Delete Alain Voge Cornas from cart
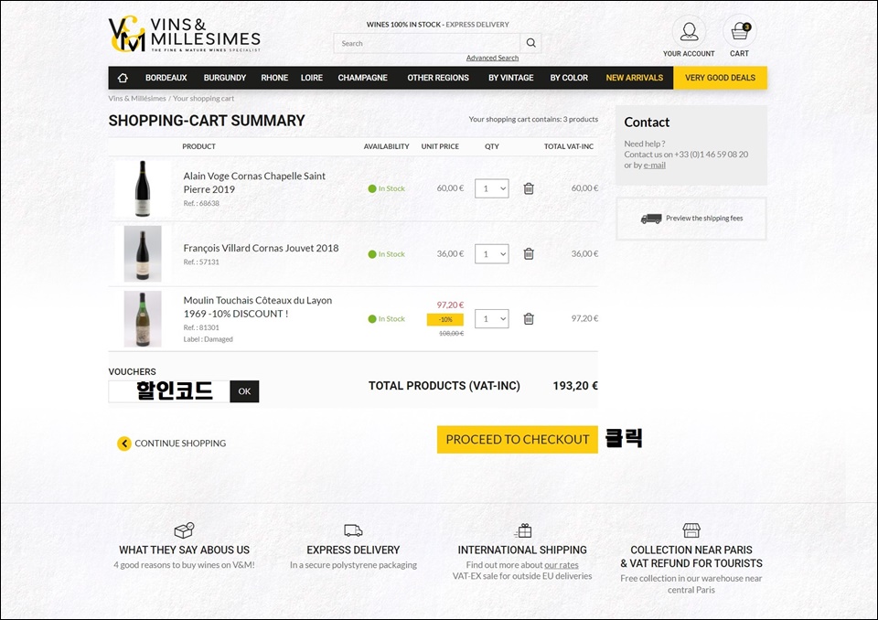The height and width of the screenshot is (620, 878). click(529, 188)
